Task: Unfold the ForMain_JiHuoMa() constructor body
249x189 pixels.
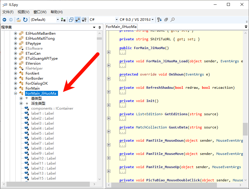Action: pos(109,52)
